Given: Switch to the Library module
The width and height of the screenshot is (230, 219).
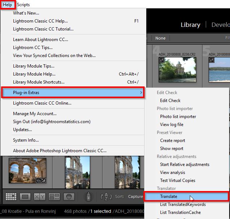Looking at the screenshot, I should click(191, 25).
